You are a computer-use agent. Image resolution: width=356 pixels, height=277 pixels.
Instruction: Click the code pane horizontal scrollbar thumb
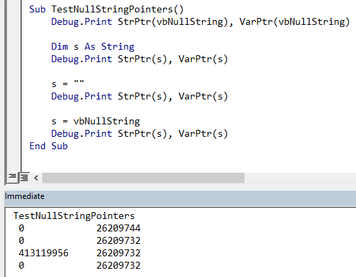143,178
